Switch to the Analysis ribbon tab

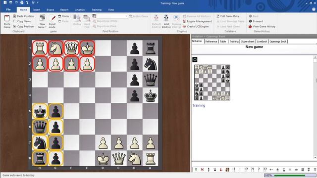[x=80, y=10]
